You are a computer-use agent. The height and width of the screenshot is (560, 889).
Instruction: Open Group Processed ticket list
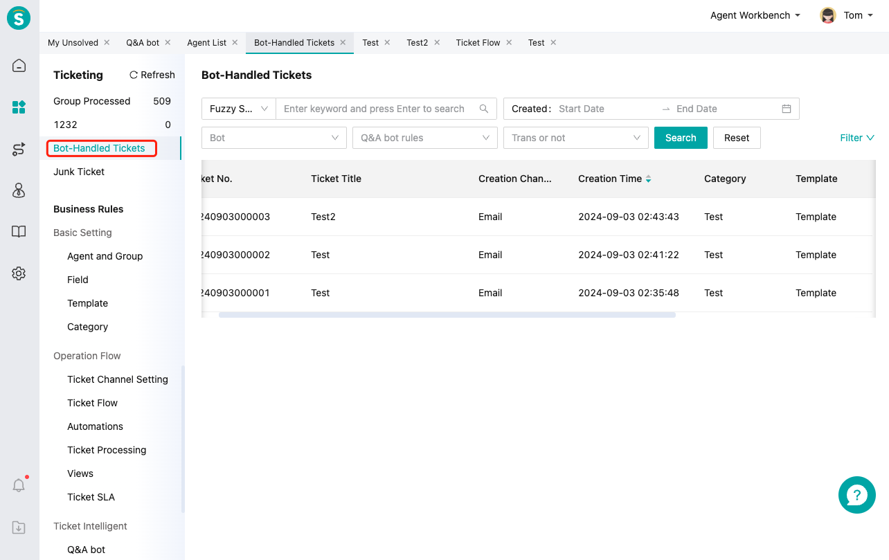112,101
